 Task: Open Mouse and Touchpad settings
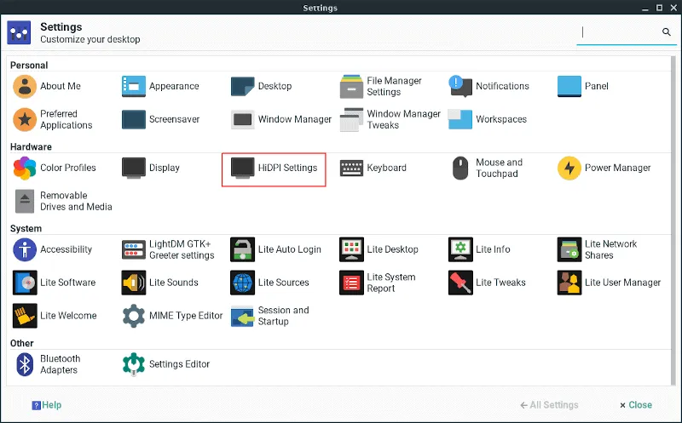click(x=486, y=169)
